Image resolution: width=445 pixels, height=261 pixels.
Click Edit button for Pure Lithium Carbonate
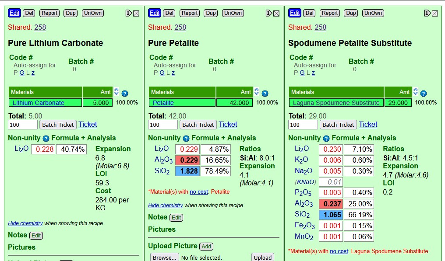click(14, 13)
